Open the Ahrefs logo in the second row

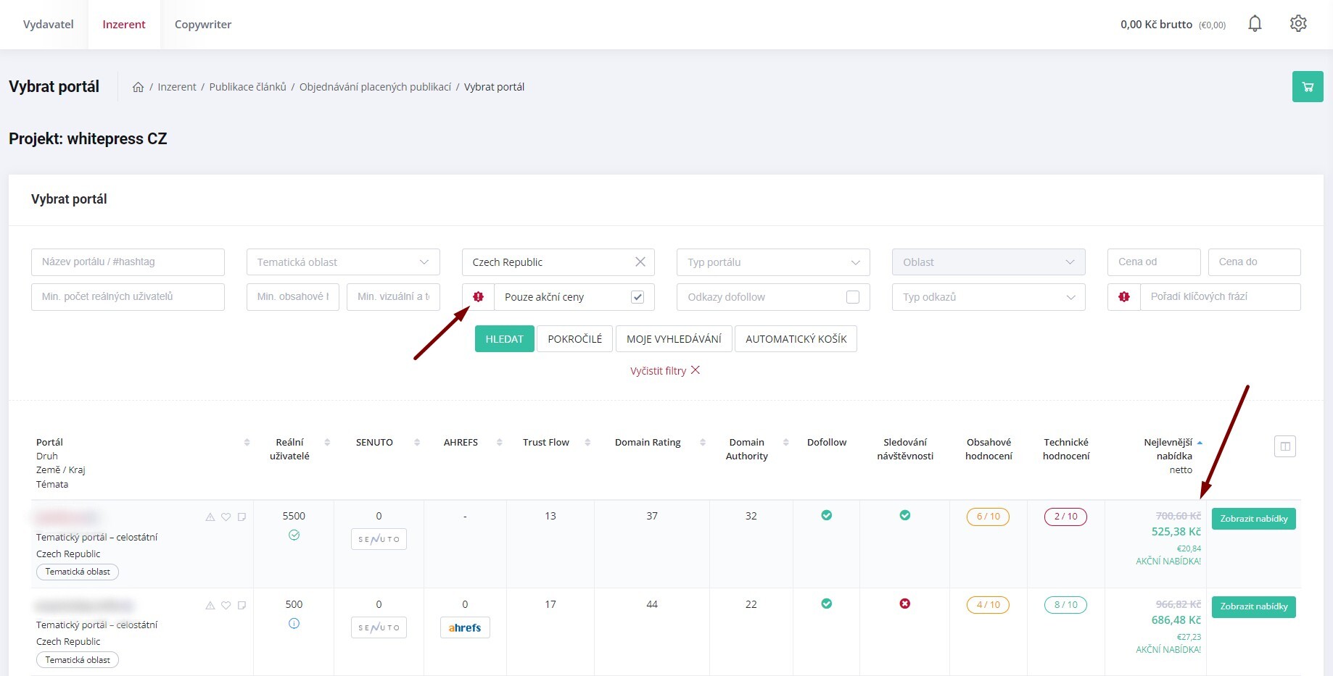(465, 627)
